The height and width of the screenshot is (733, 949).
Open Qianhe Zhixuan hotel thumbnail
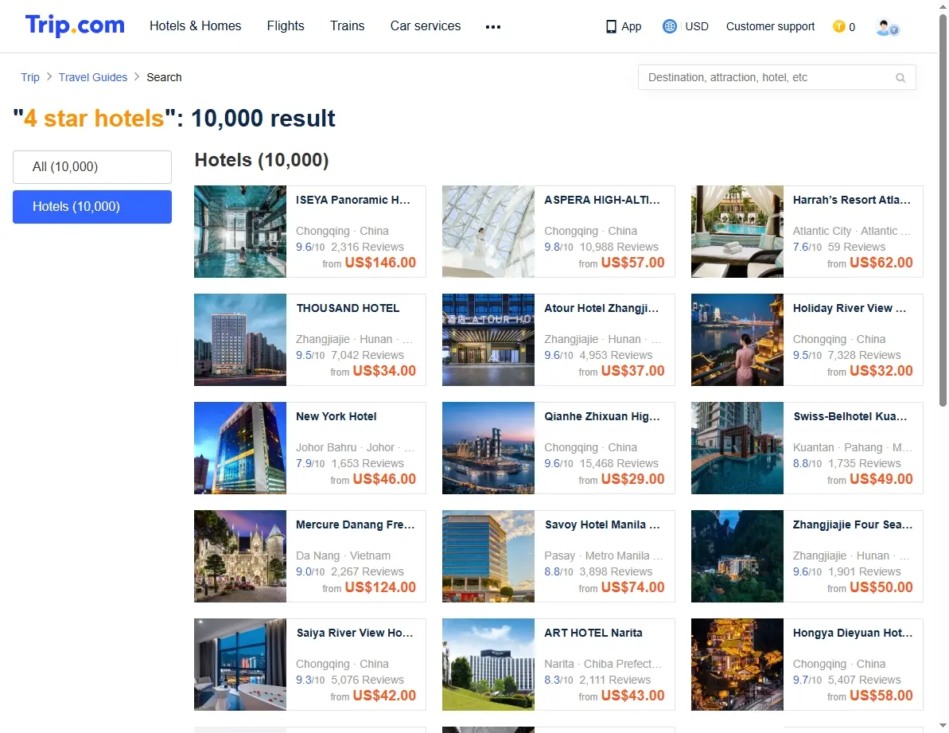[x=488, y=449]
